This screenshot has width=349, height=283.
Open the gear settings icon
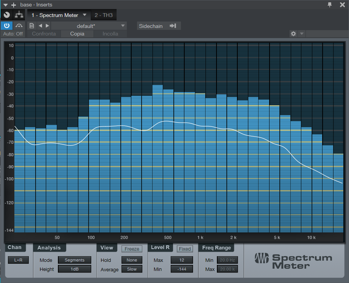pos(293,34)
